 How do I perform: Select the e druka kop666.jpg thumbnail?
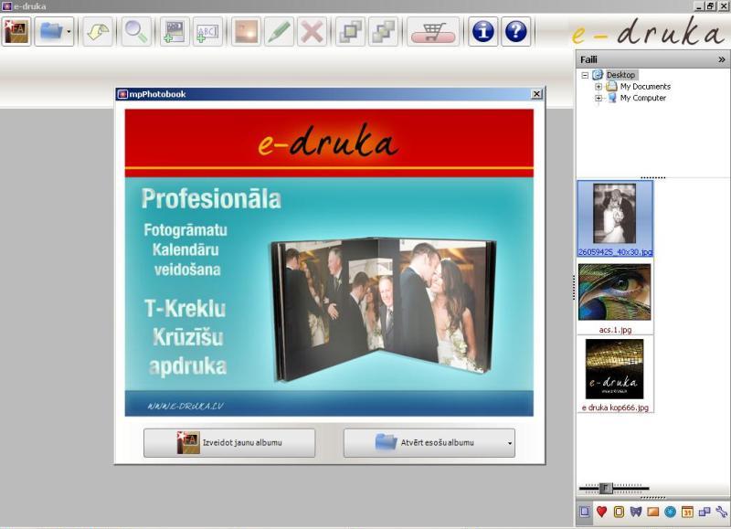(614, 369)
